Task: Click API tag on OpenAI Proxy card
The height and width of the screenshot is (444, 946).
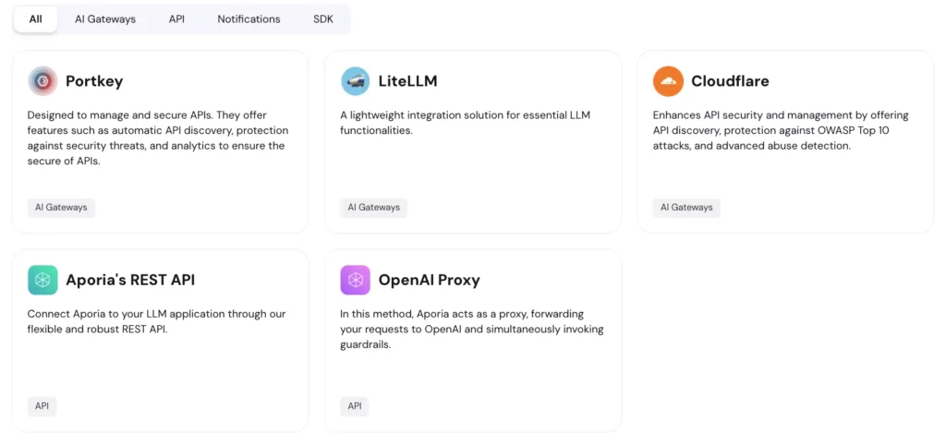Action: pyautogui.click(x=355, y=406)
